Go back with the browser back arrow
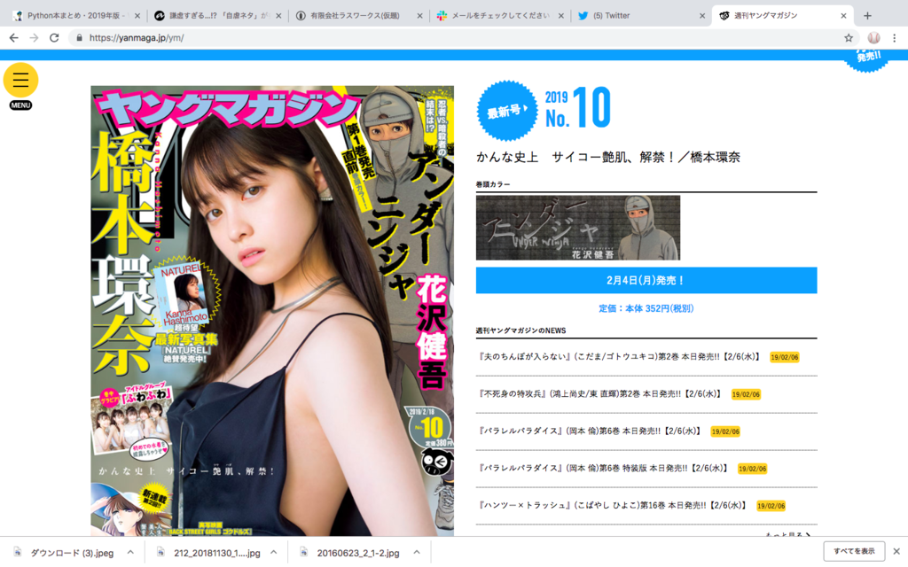Image resolution: width=908 pixels, height=567 pixels. coord(14,38)
